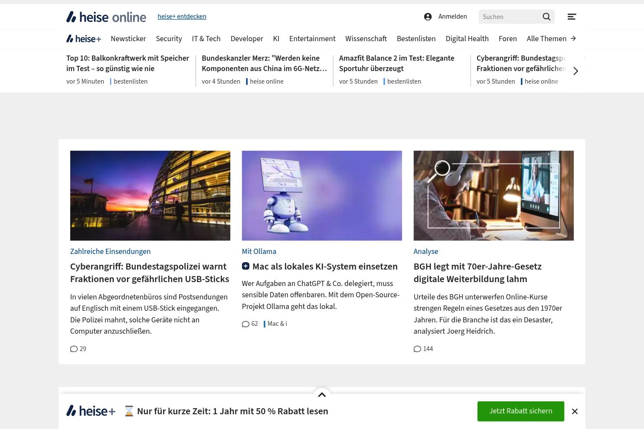Click the user account icon next to Anmelden

pos(428,16)
